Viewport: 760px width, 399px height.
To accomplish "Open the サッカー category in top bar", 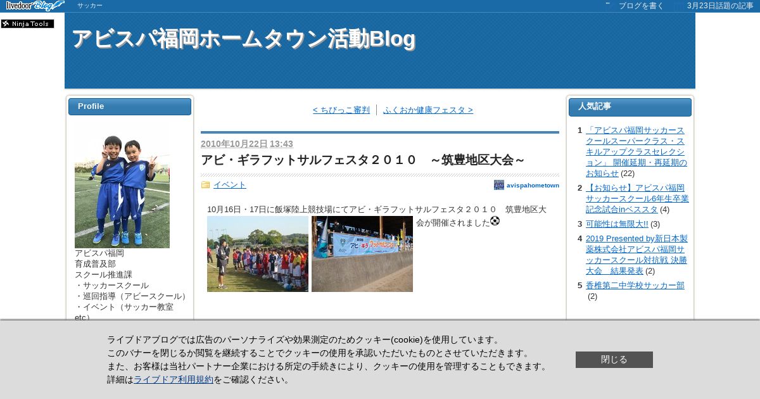I will [x=90, y=6].
